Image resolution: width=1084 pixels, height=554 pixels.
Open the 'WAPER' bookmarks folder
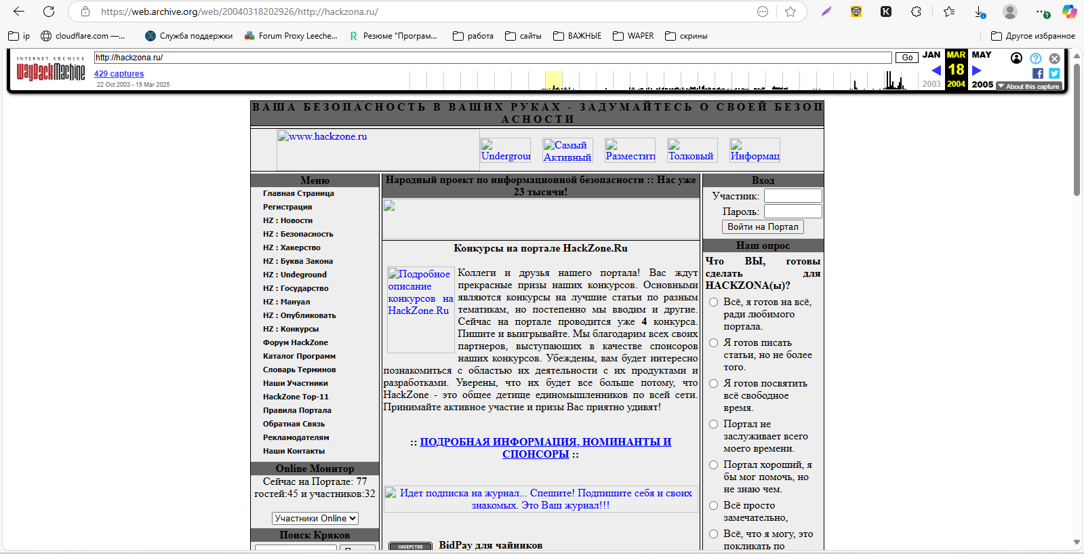[633, 36]
